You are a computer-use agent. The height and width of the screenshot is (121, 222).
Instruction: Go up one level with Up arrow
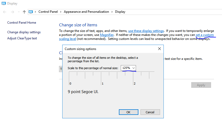tap(24, 12)
